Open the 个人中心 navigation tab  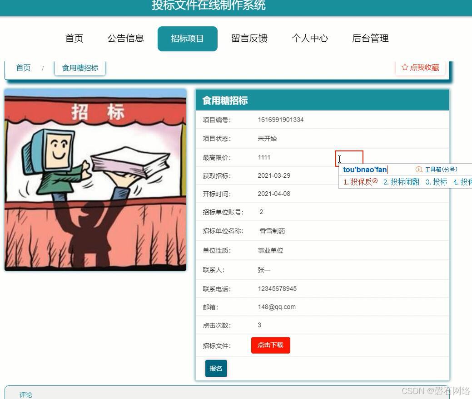click(x=310, y=39)
